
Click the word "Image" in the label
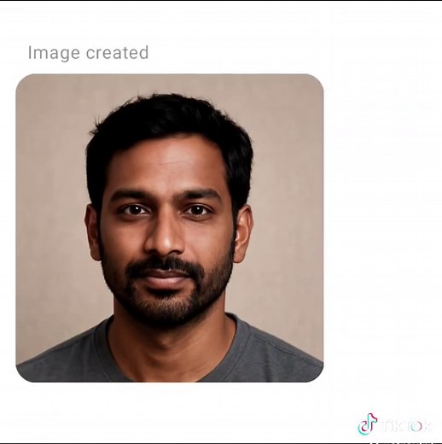pyautogui.click(x=54, y=53)
